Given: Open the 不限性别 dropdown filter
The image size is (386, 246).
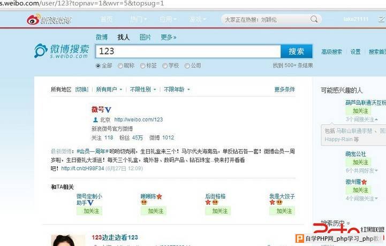Looking at the screenshot, I should point(143,89).
